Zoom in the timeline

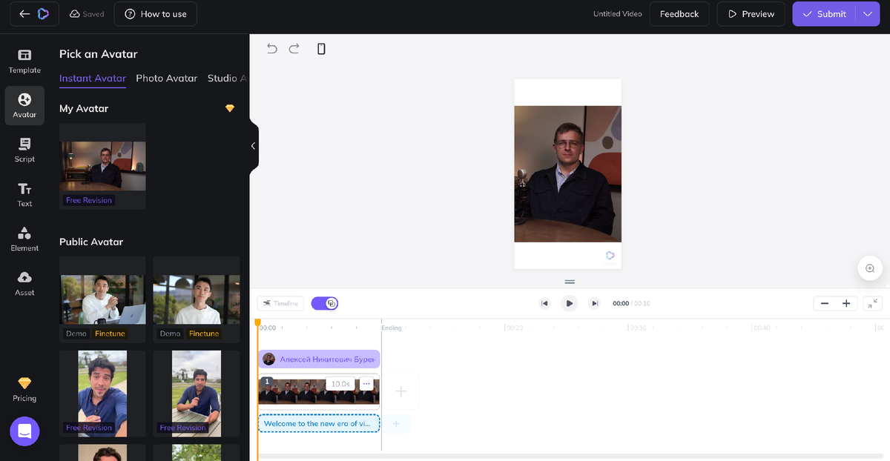coord(846,303)
